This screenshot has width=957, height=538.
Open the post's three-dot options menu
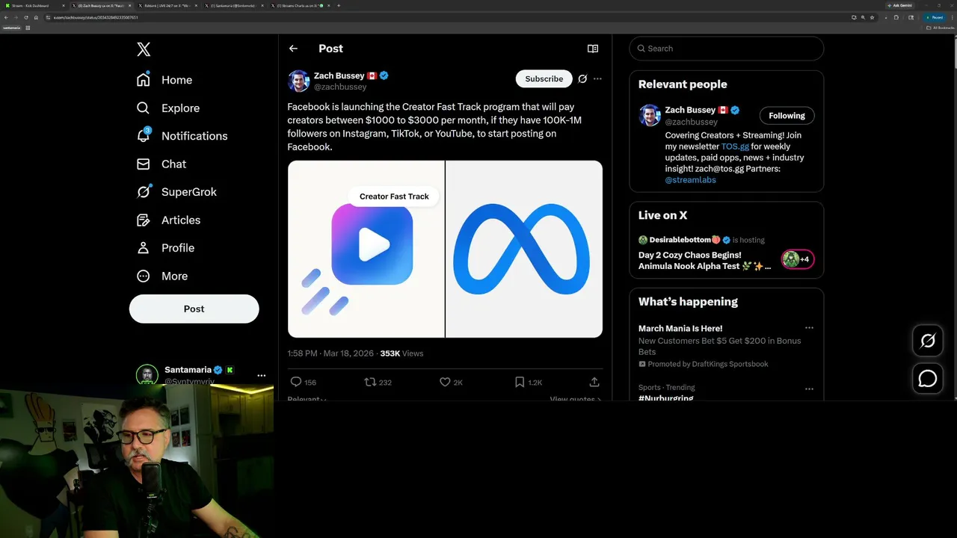pos(597,78)
